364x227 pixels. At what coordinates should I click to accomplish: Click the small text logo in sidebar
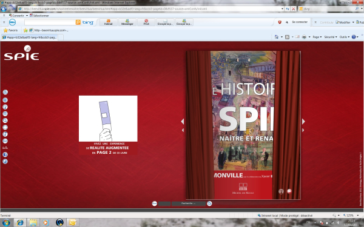click(5, 148)
